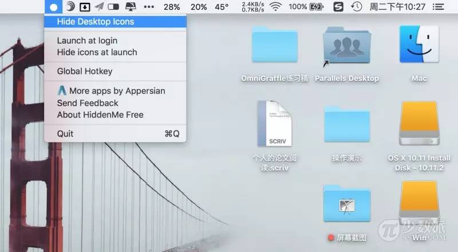The height and width of the screenshot is (252, 458).
Task: Open the network speed monitor dropdown
Action: pos(252,7)
